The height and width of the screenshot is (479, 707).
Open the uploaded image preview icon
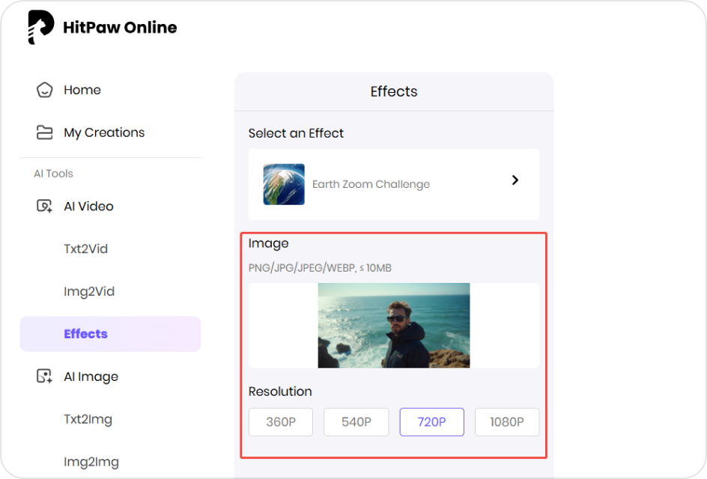point(393,326)
